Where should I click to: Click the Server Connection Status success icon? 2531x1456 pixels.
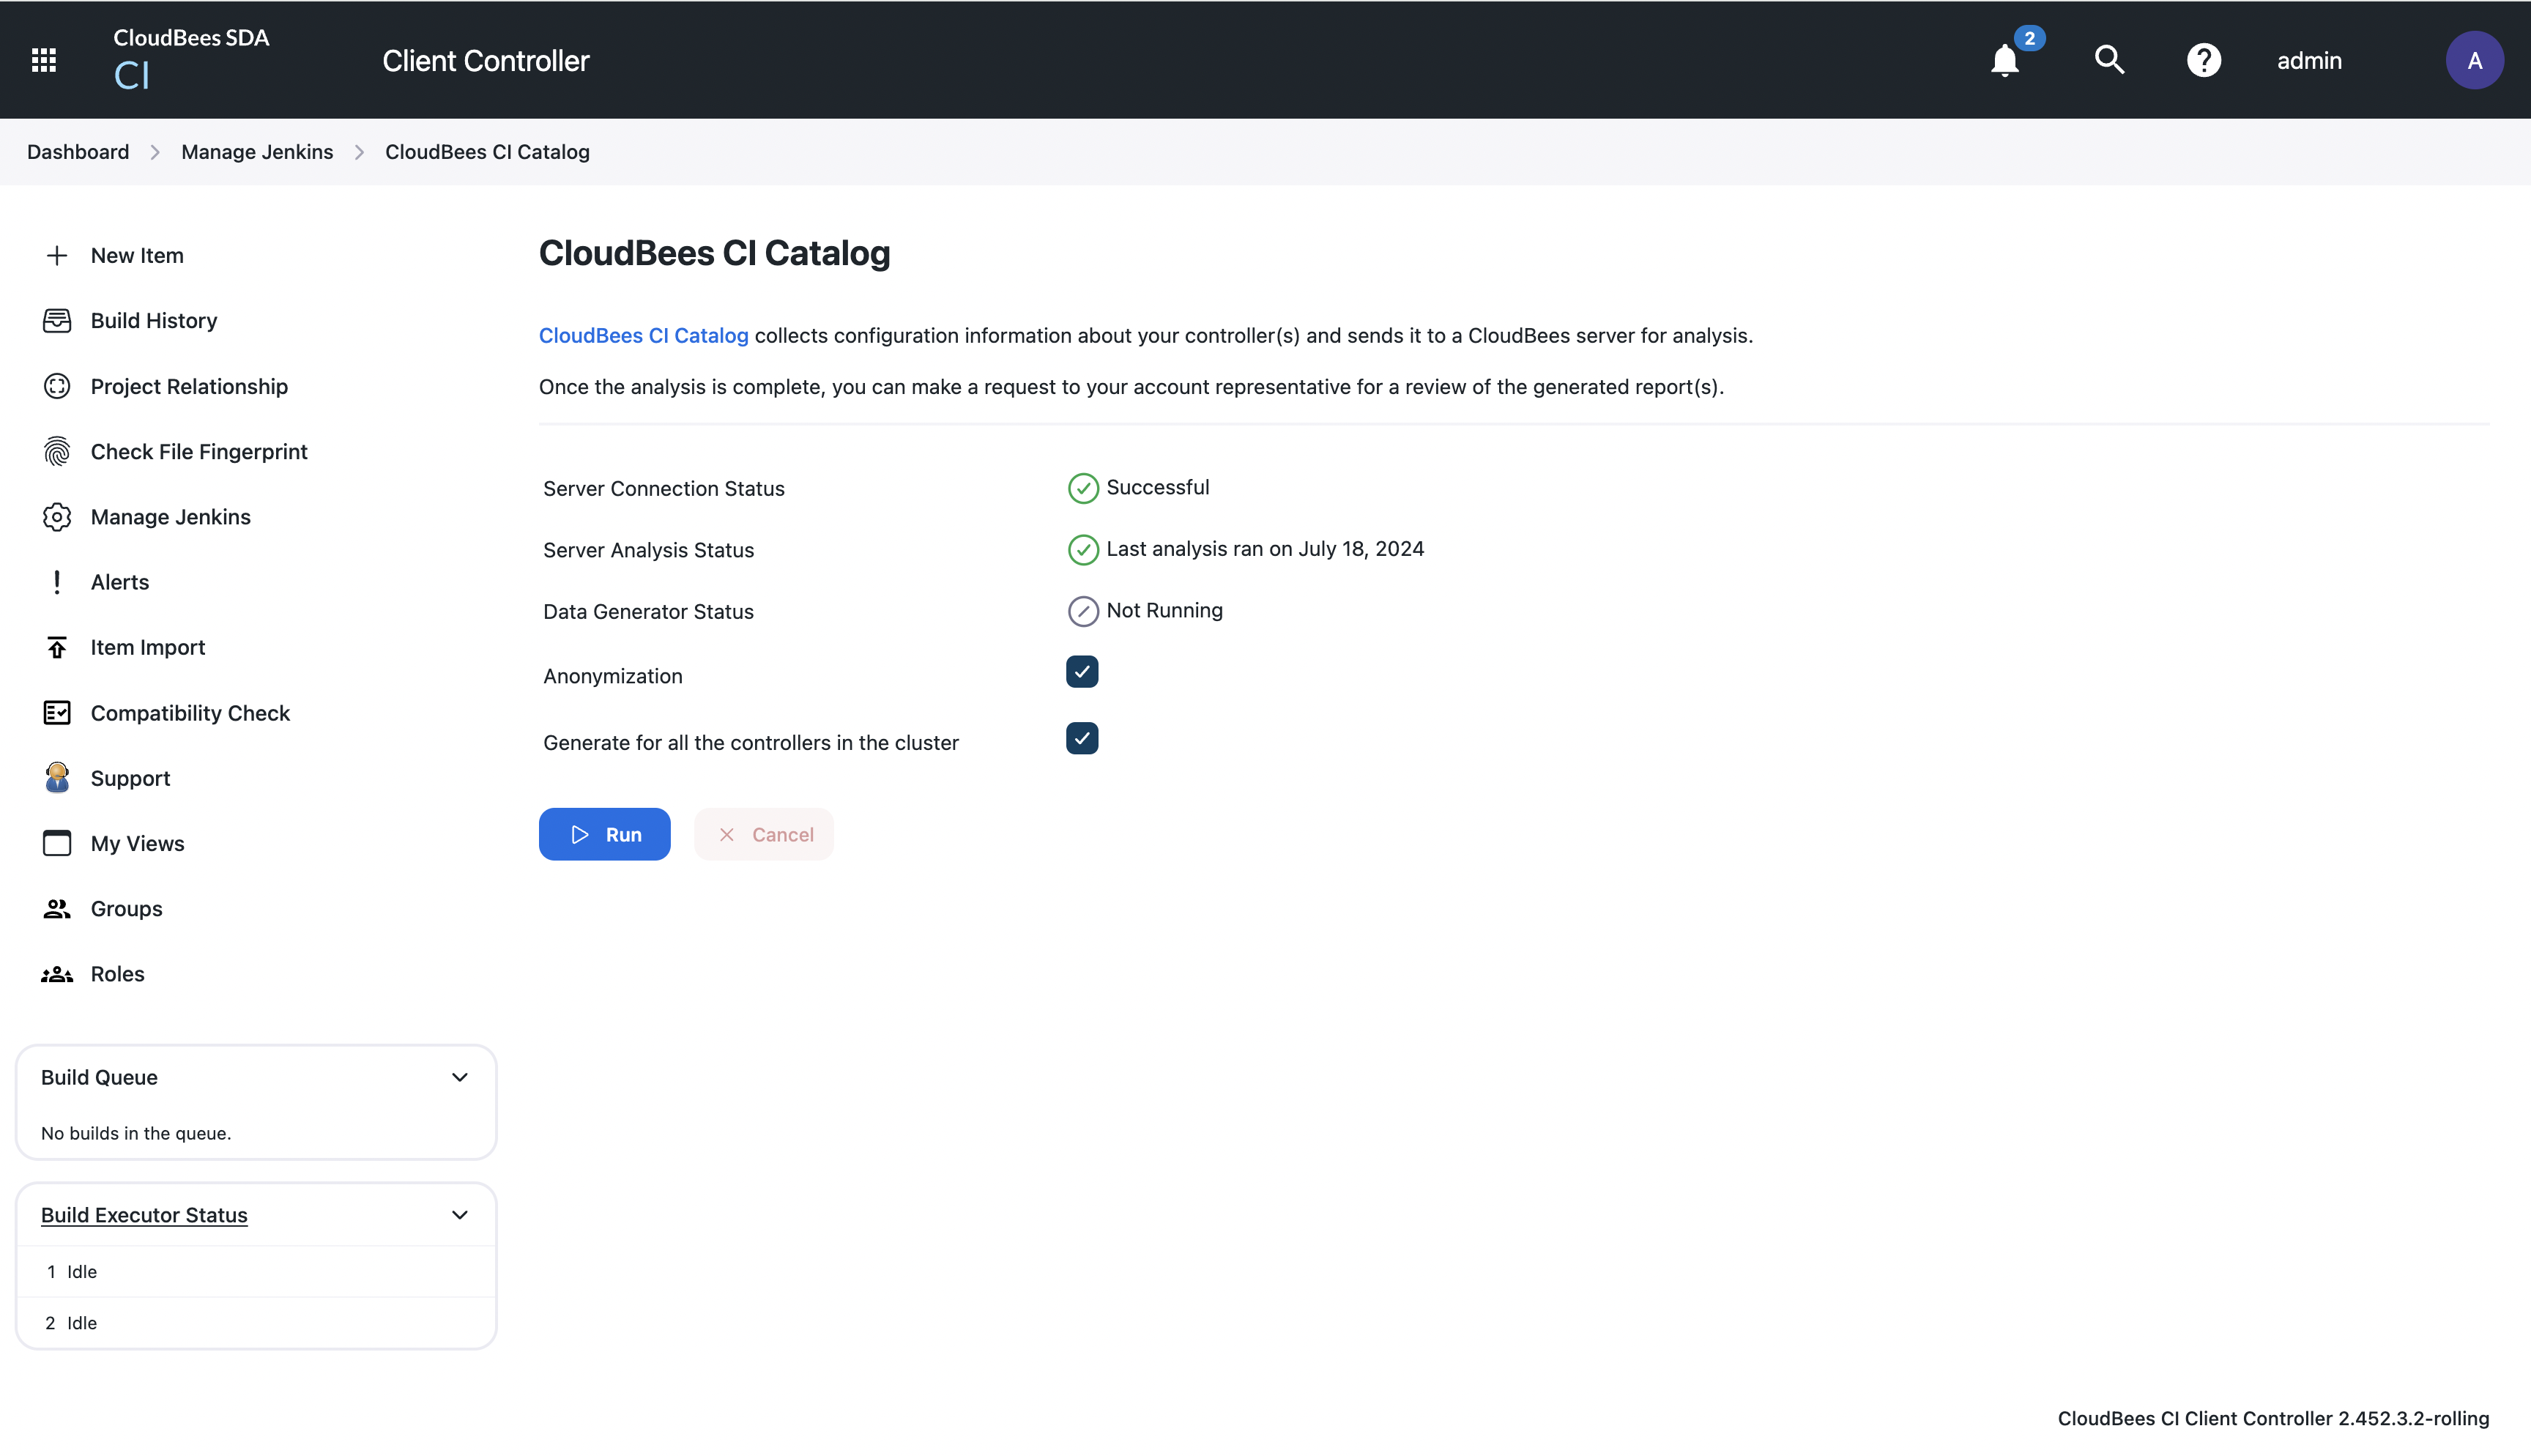[x=1082, y=488]
